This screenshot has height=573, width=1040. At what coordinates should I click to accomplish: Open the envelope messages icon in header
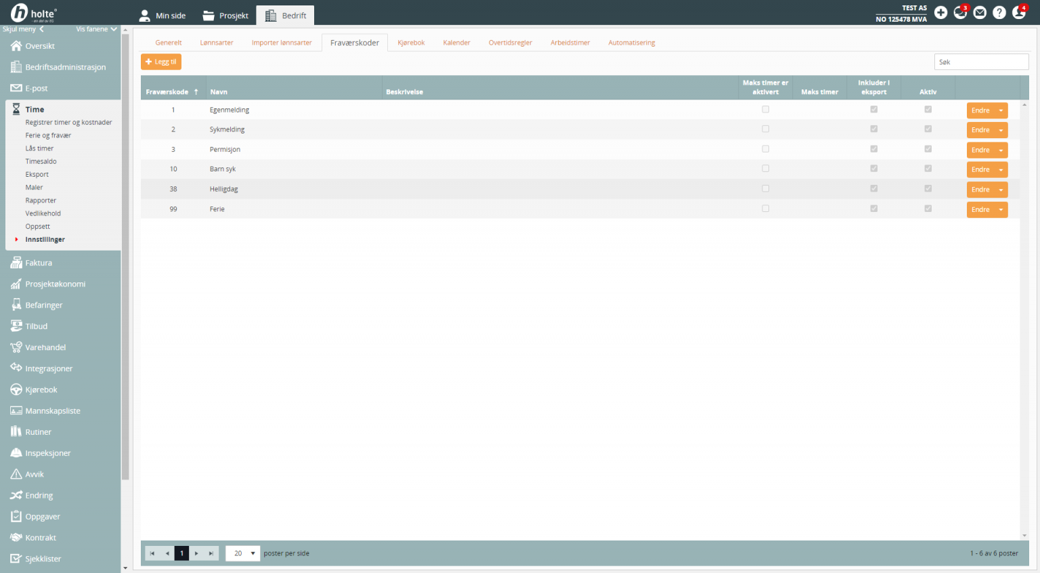click(980, 13)
